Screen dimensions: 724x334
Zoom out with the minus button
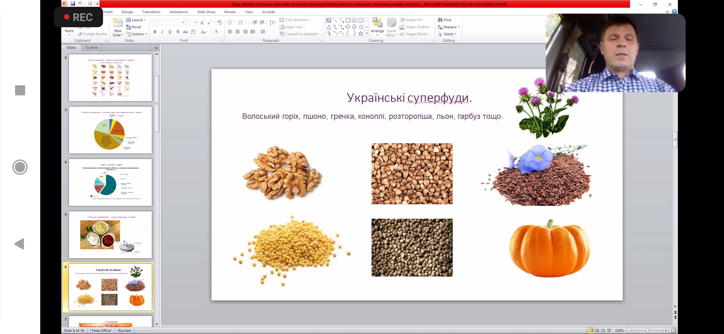pyautogui.click(x=629, y=331)
